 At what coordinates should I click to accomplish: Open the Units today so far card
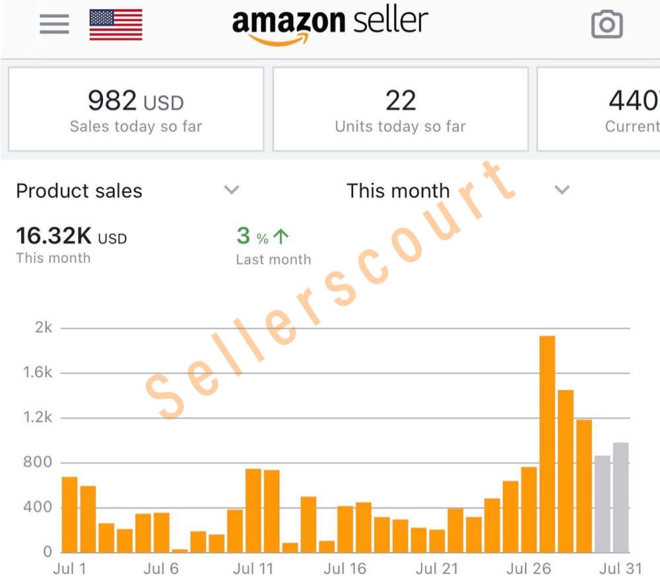[x=401, y=109]
